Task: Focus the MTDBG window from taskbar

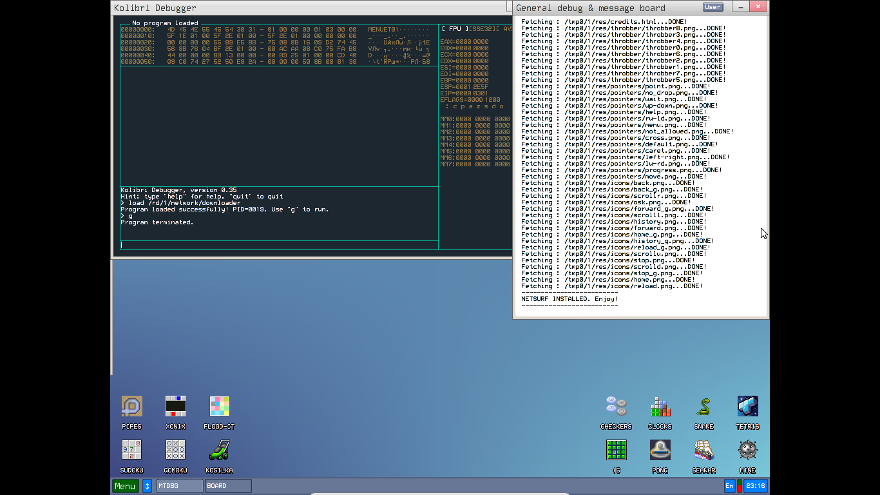Action: tap(179, 485)
